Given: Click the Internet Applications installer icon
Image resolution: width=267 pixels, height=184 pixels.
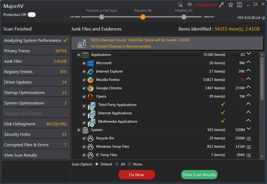Looking at the screenshot, I should point(92,115).
